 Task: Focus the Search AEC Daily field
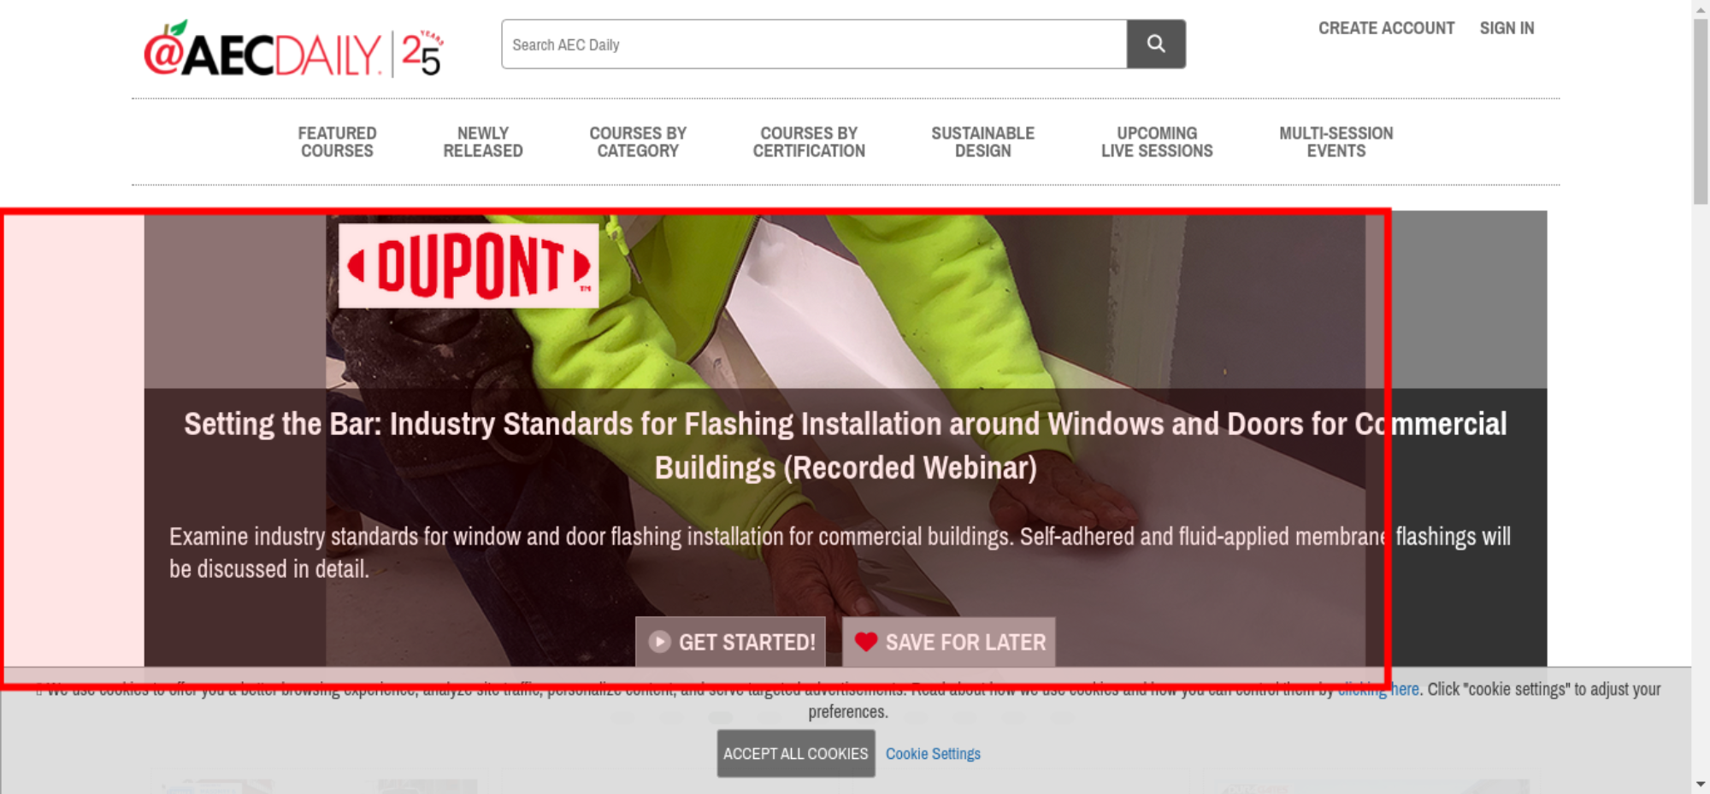click(814, 44)
